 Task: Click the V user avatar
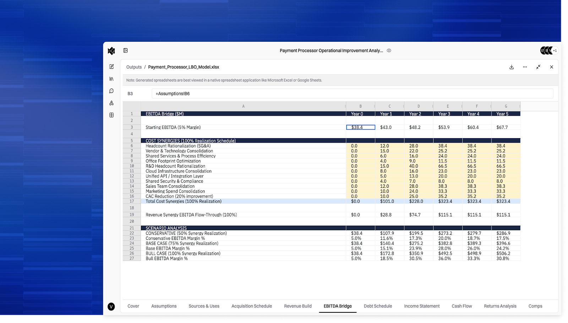111,307
